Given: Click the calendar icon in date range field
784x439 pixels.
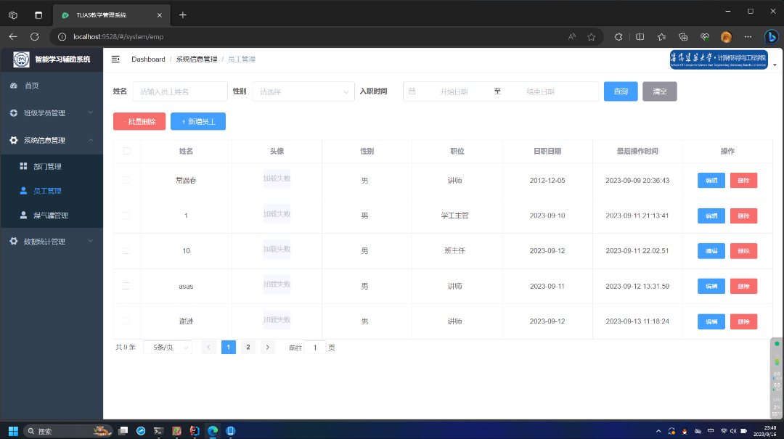Looking at the screenshot, I should coord(412,91).
